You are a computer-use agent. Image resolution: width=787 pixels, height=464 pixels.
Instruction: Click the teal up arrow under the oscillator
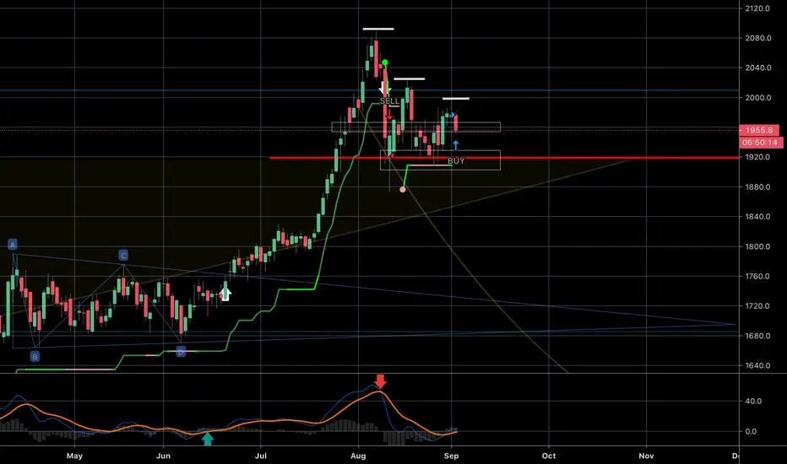tap(207, 439)
